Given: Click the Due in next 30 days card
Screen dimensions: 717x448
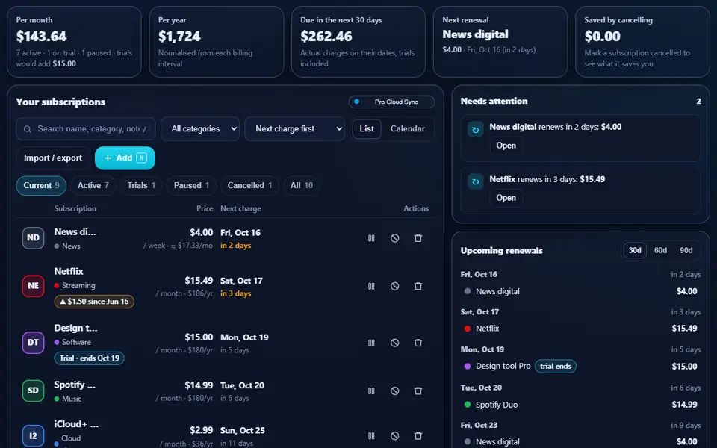Looking at the screenshot, I should [x=358, y=42].
